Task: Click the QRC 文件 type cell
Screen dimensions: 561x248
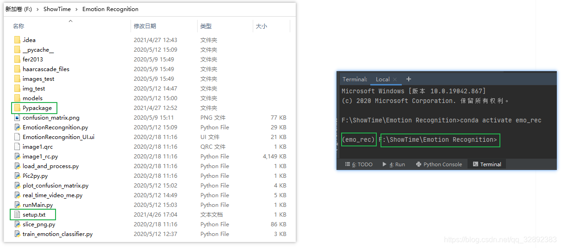Action: click(213, 146)
